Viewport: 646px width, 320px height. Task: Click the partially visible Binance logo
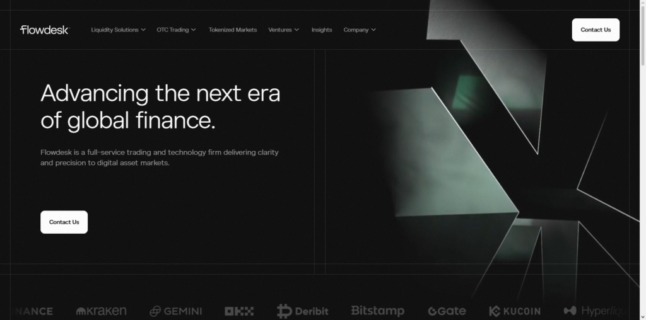click(33, 311)
